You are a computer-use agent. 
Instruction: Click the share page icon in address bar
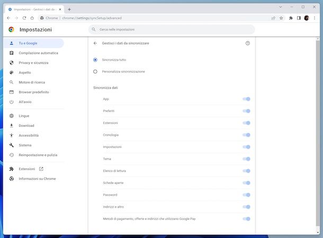273,18
